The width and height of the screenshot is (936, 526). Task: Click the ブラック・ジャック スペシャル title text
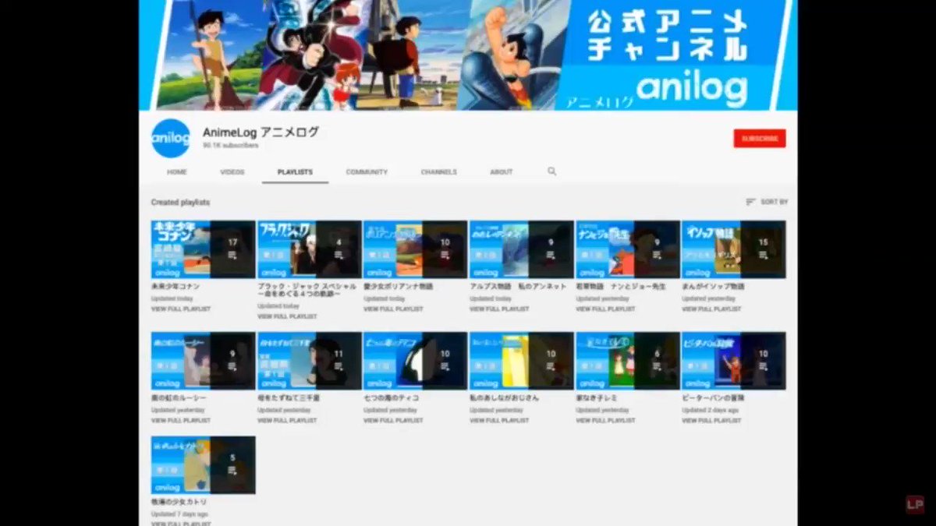[x=306, y=291]
